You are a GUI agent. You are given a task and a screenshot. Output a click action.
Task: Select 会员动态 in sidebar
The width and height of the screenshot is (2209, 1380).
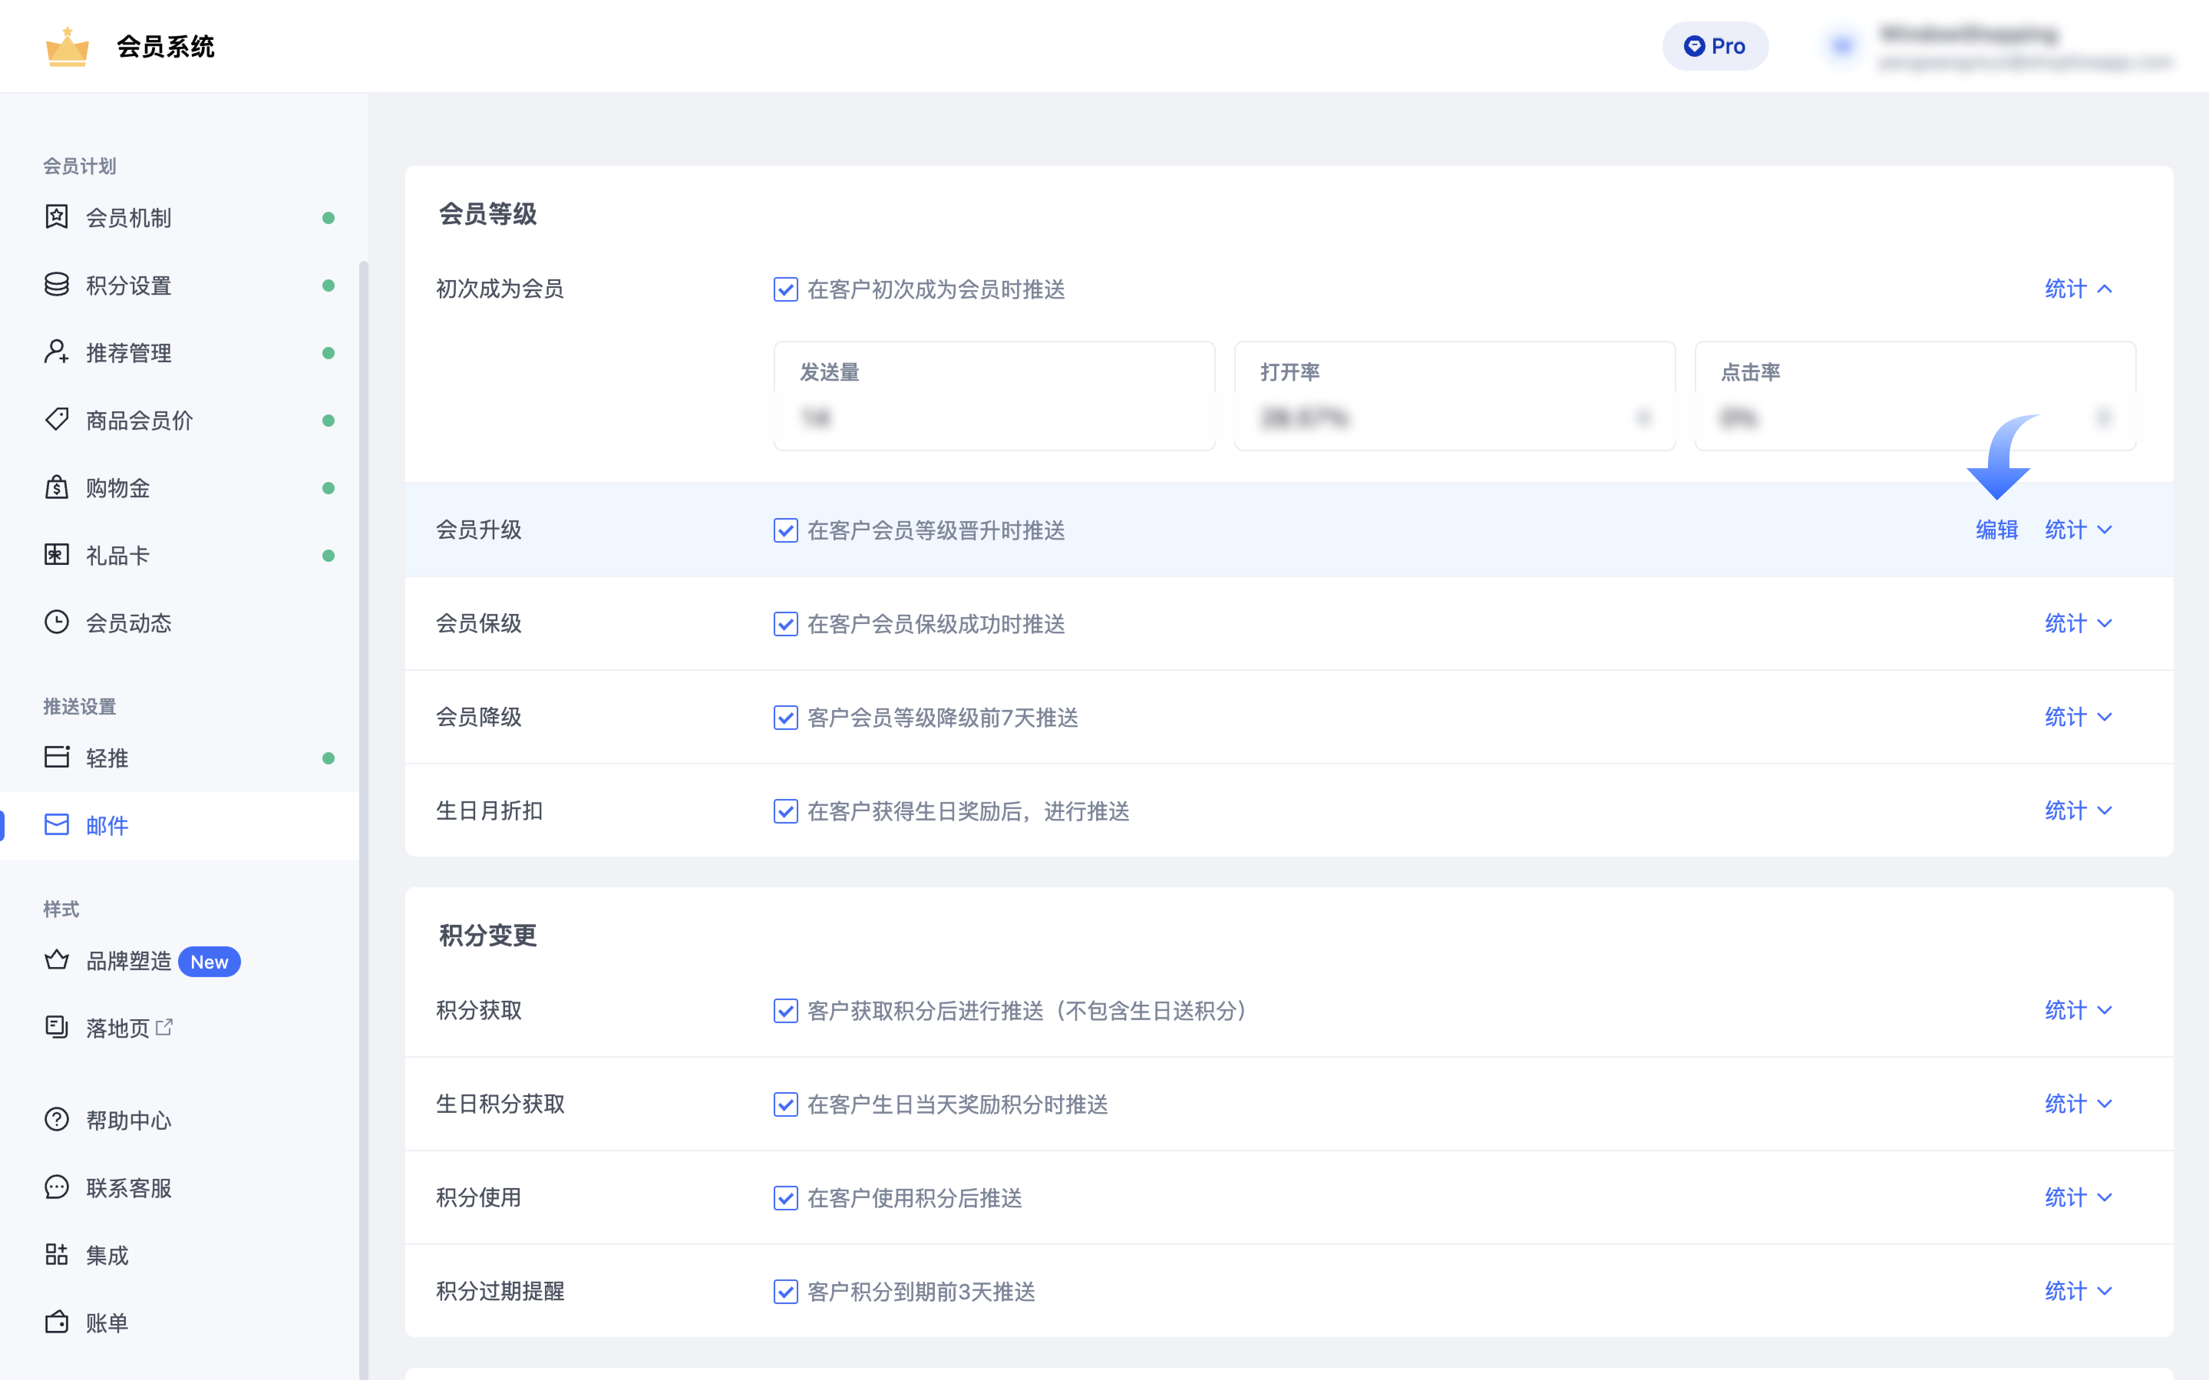click(180, 622)
